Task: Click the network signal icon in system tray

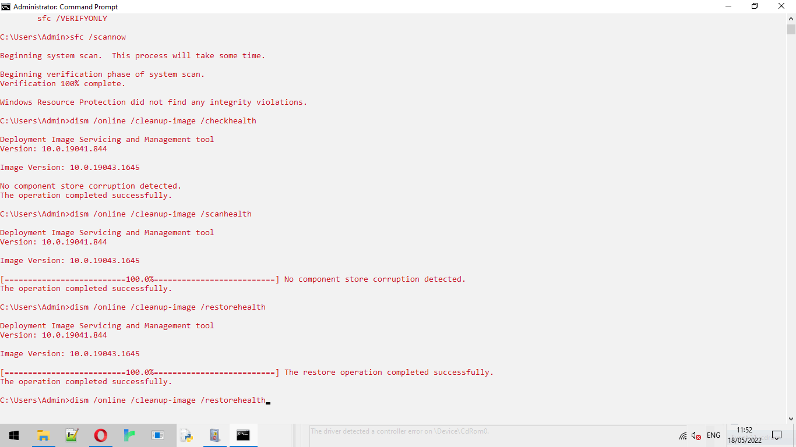Action: 682,435
